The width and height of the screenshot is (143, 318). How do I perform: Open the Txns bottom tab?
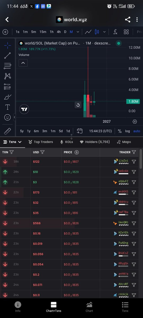[x=125, y=307]
